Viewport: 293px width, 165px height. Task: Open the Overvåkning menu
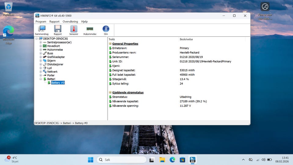tap(70, 22)
